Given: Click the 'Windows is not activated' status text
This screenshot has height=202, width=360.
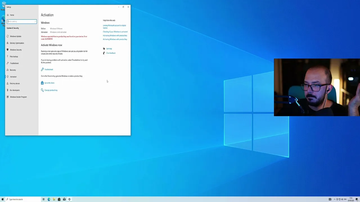Looking at the screenshot, I should [x=58, y=32].
